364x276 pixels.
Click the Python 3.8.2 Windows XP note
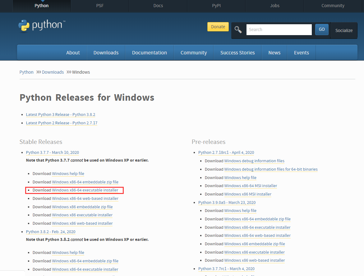point(87,239)
